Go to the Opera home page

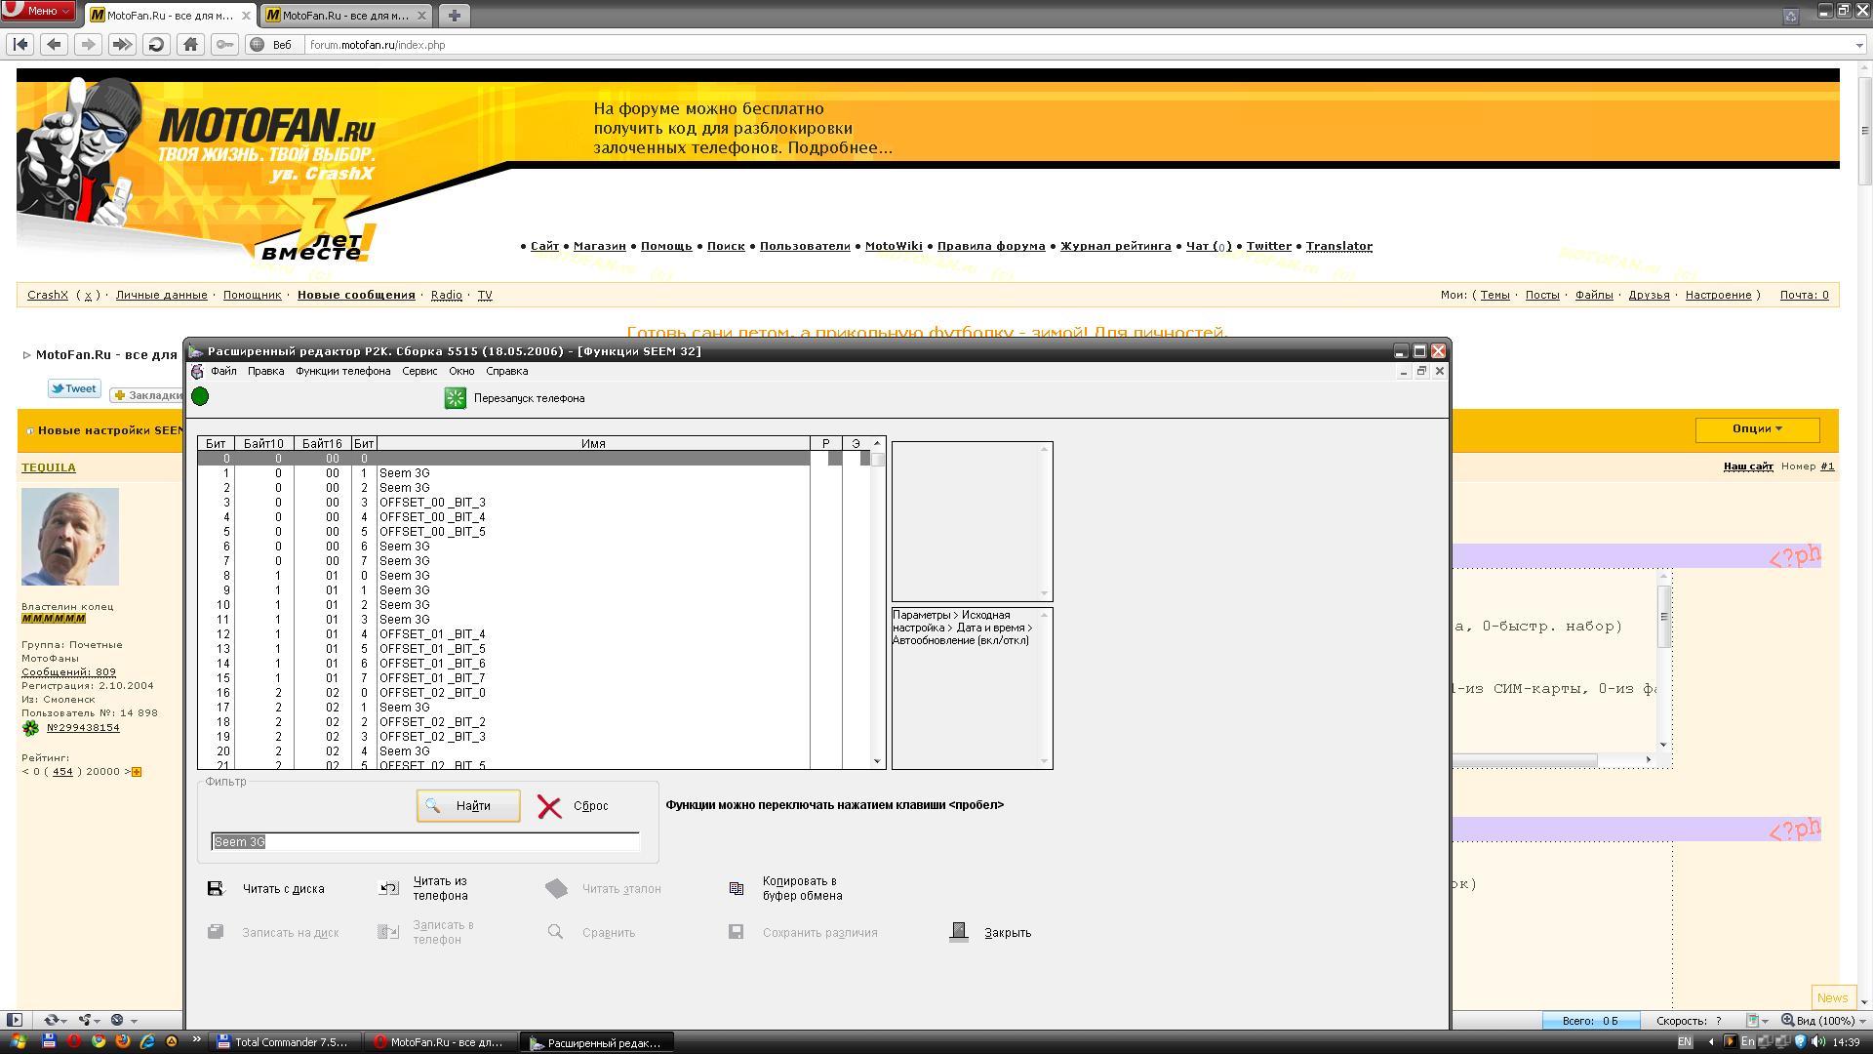(x=190, y=44)
